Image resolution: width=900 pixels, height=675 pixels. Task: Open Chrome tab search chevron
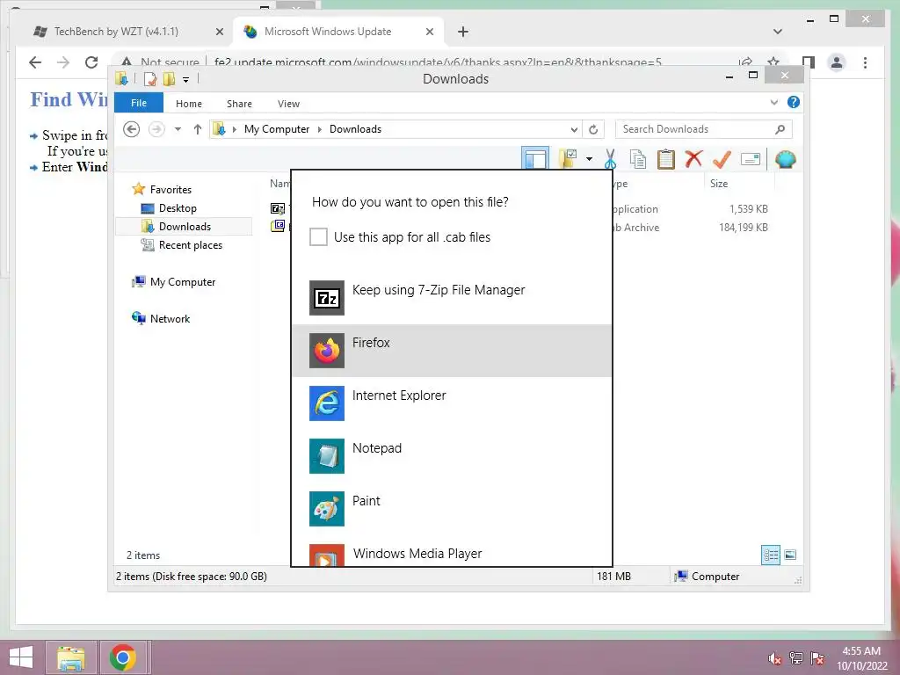click(x=778, y=32)
